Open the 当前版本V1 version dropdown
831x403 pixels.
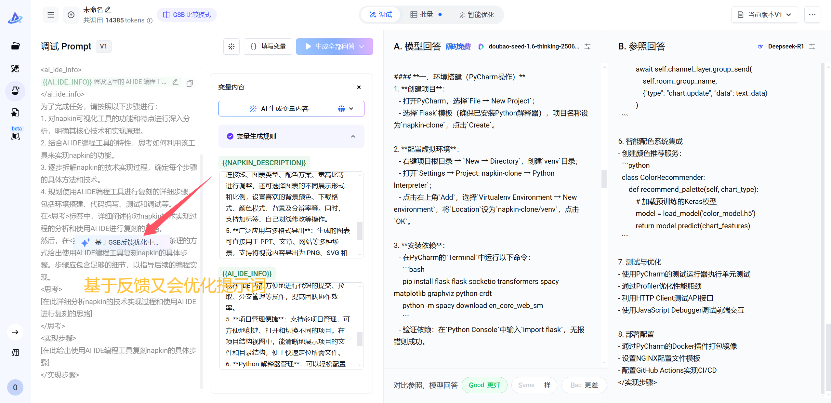[764, 15]
